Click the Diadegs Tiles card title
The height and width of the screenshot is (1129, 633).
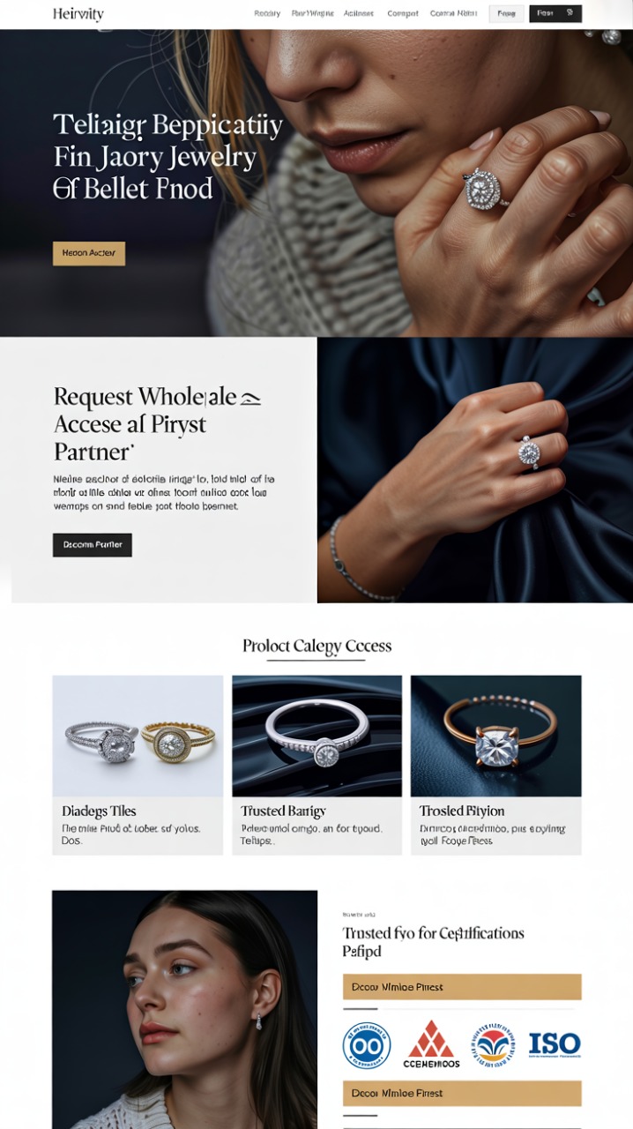(x=99, y=811)
